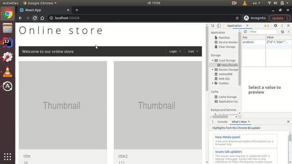Focus the storage Filter input field

click(x=263, y=32)
